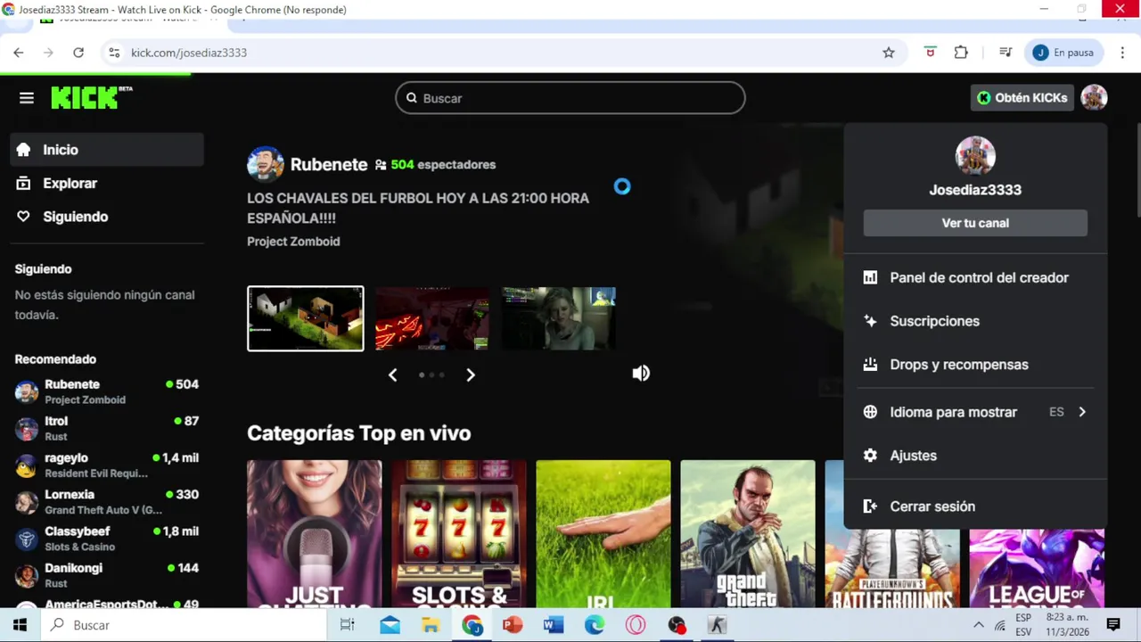Click the Inicio home icon
This screenshot has width=1141, height=642.
point(24,150)
